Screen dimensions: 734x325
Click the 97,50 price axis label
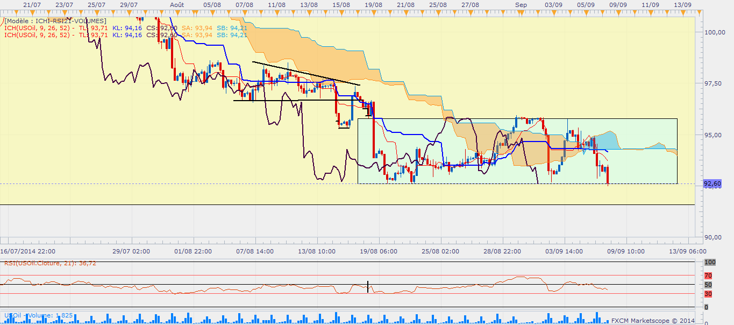pyautogui.click(x=713, y=83)
